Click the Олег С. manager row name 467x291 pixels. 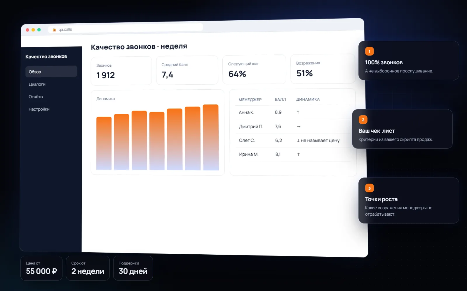click(x=247, y=140)
